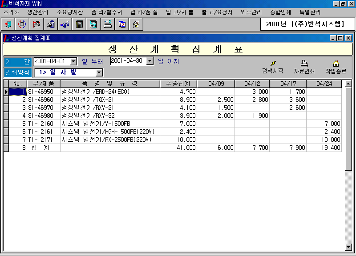356x256 pixels.
Task: Click the table scrollbar down arrow
Action: tap(348, 247)
